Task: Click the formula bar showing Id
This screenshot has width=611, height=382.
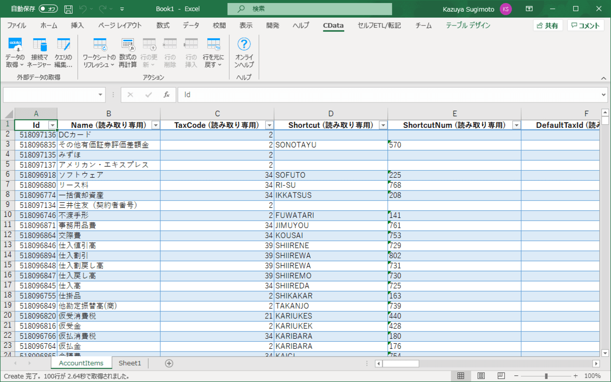Action: click(x=388, y=95)
